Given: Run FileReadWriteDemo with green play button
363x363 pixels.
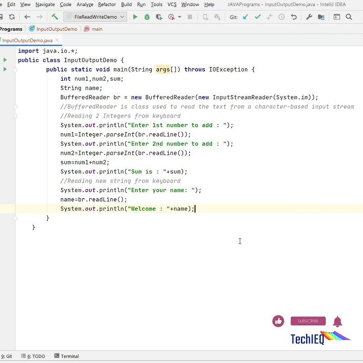Looking at the screenshot, I should click(135, 17).
